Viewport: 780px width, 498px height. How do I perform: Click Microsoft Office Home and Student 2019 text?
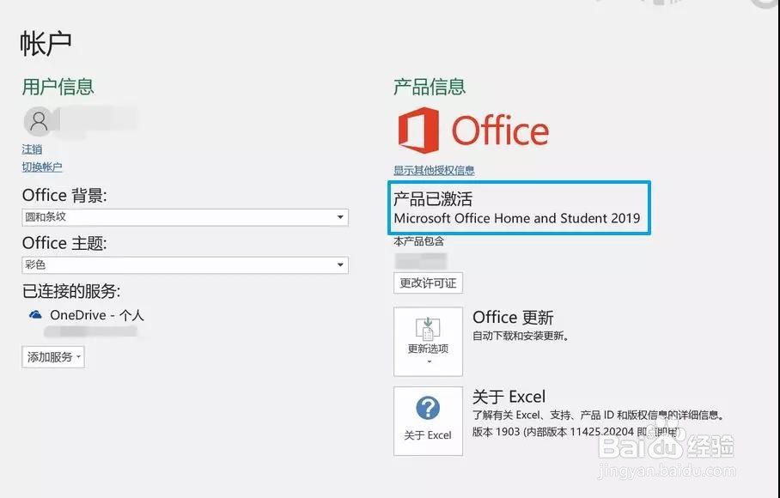click(517, 218)
